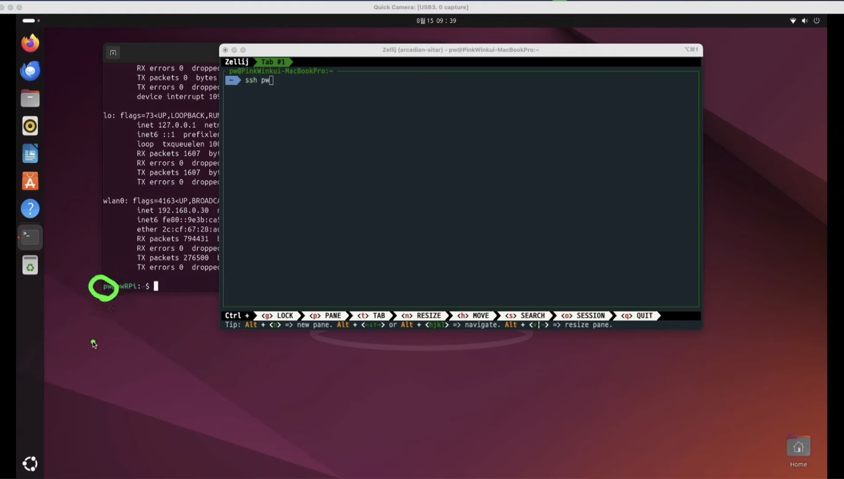Open the Files manager icon

(x=30, y=98)
